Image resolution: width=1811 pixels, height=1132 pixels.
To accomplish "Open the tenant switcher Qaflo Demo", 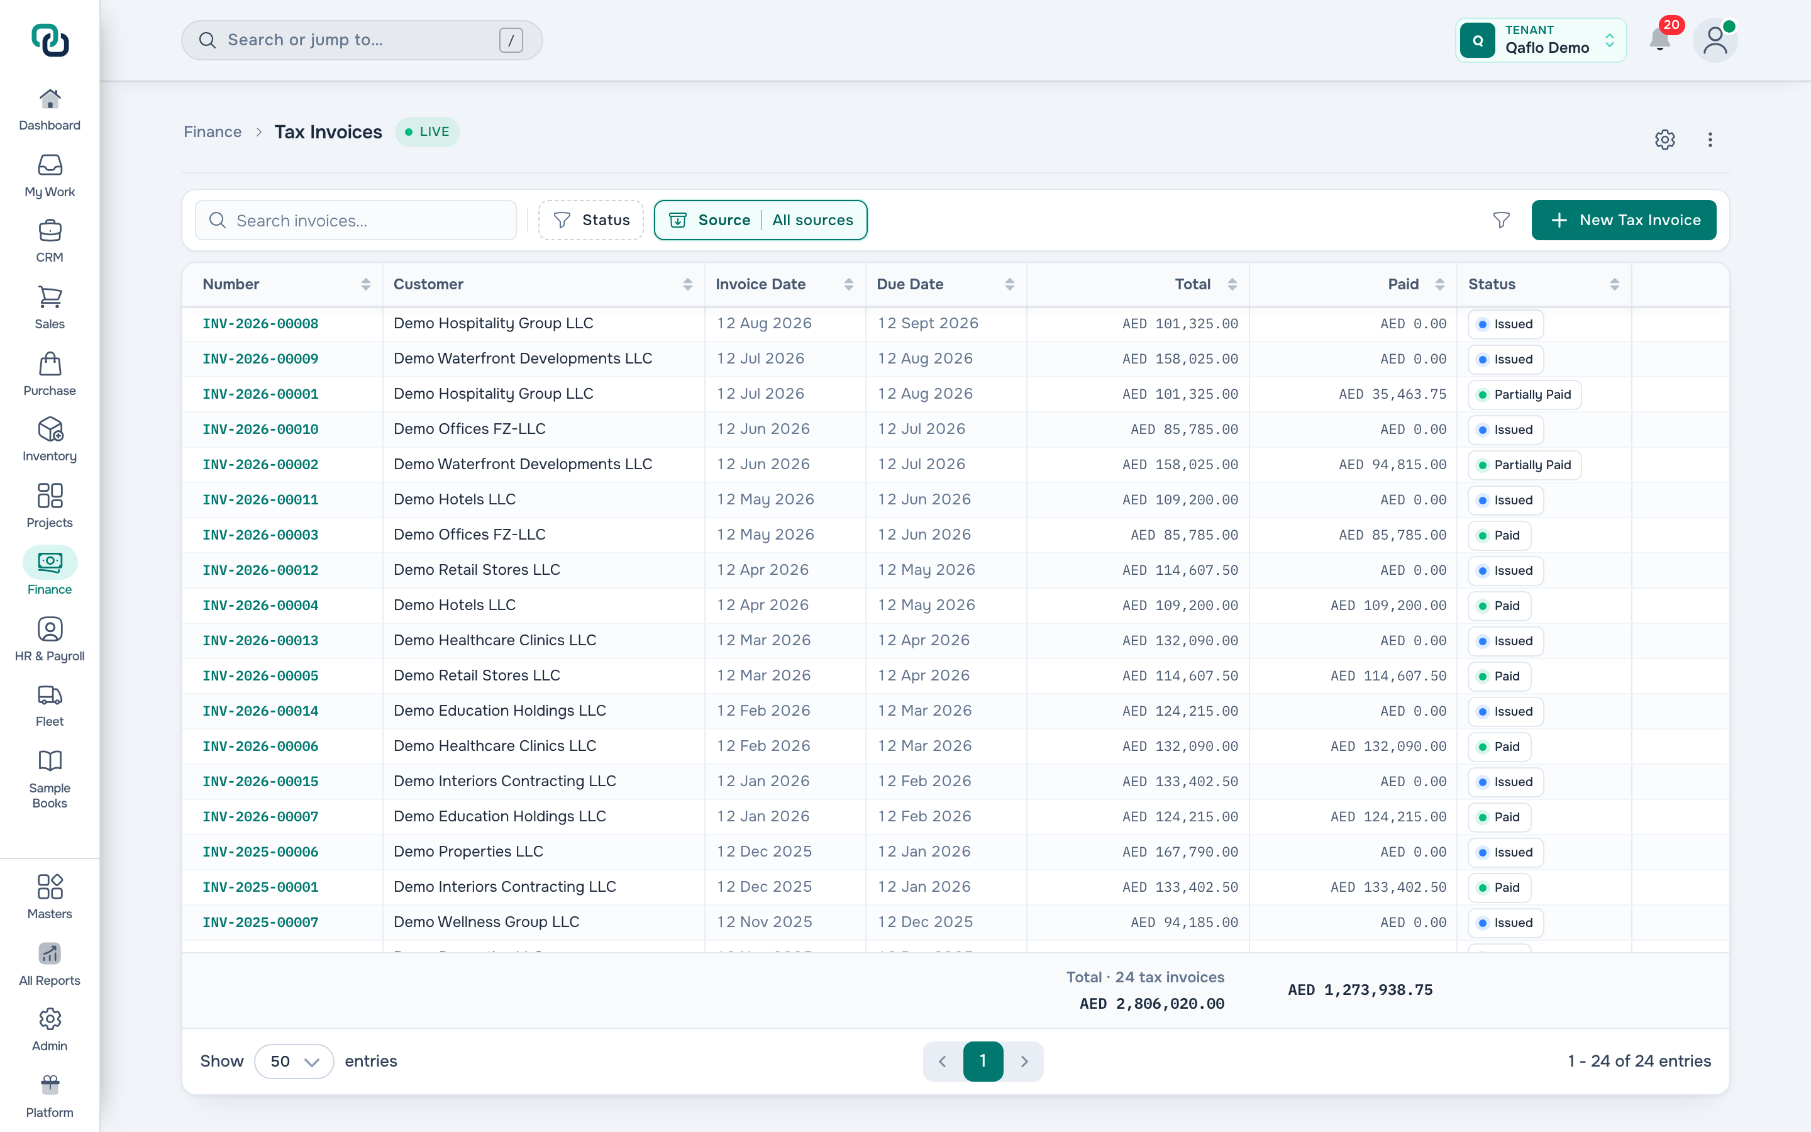I will (x=1541, y=40).
